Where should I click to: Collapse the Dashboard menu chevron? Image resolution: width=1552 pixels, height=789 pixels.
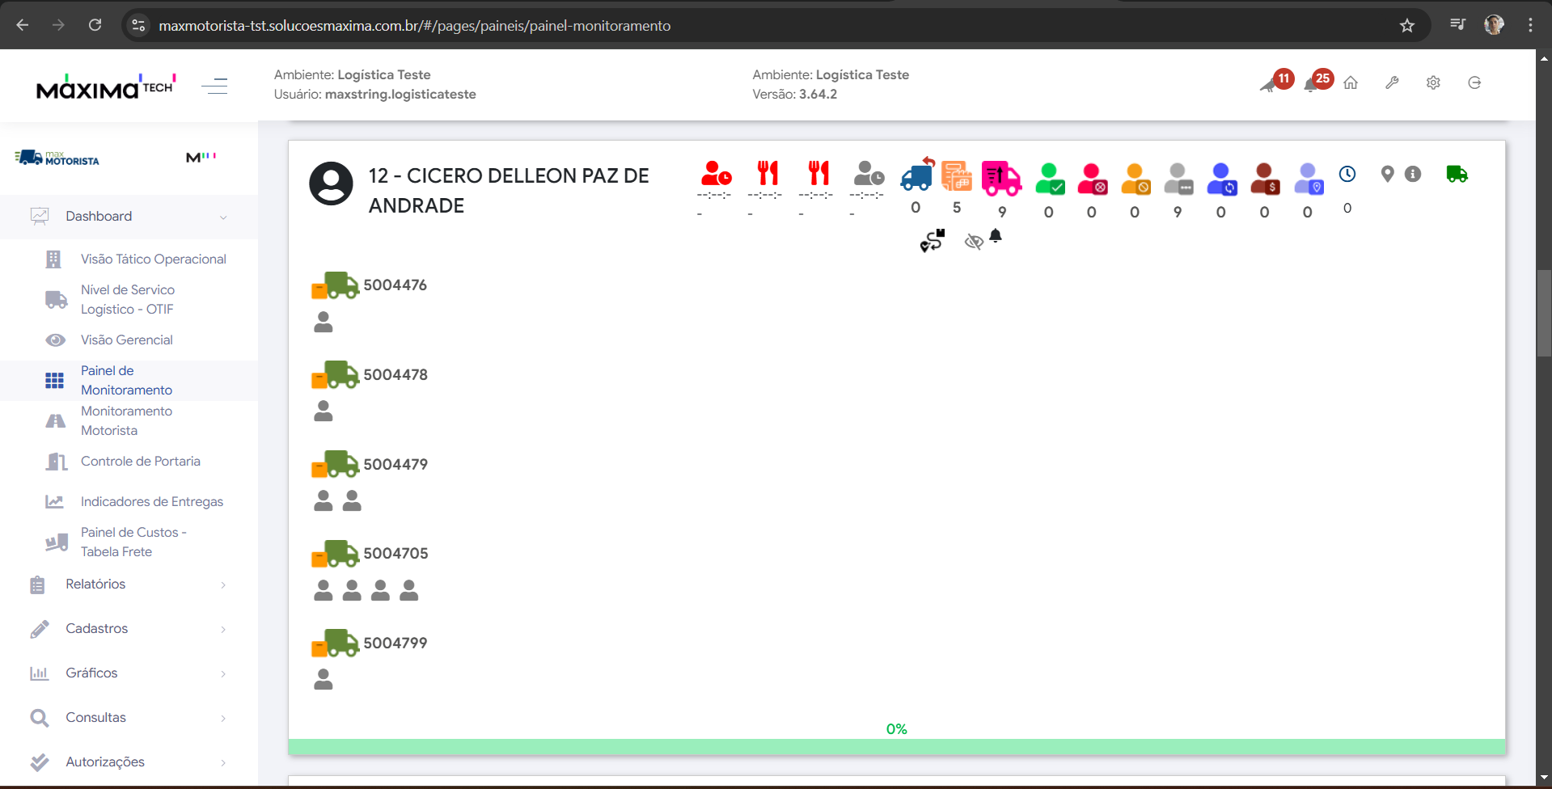pyautogui.click(x=223, y=217)
